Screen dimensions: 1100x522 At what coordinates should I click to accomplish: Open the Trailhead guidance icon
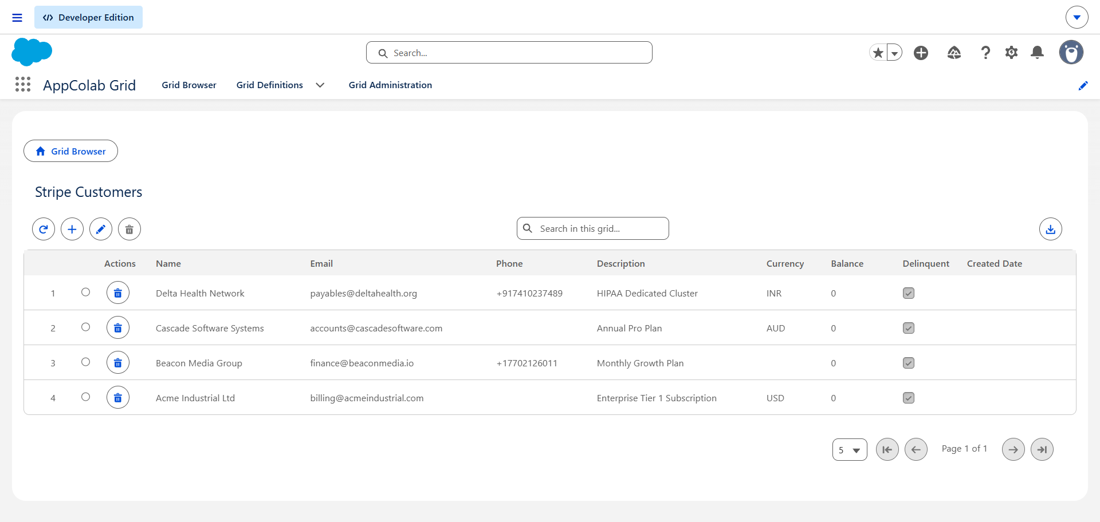point(954,53)
